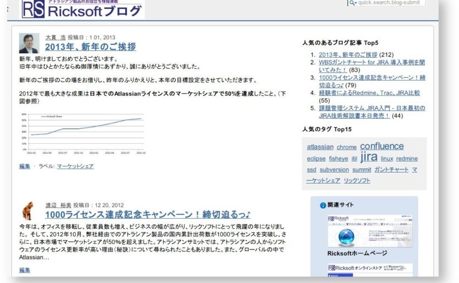Select the ガントチャート tag
459x283 pixels.
pos(391,170)
